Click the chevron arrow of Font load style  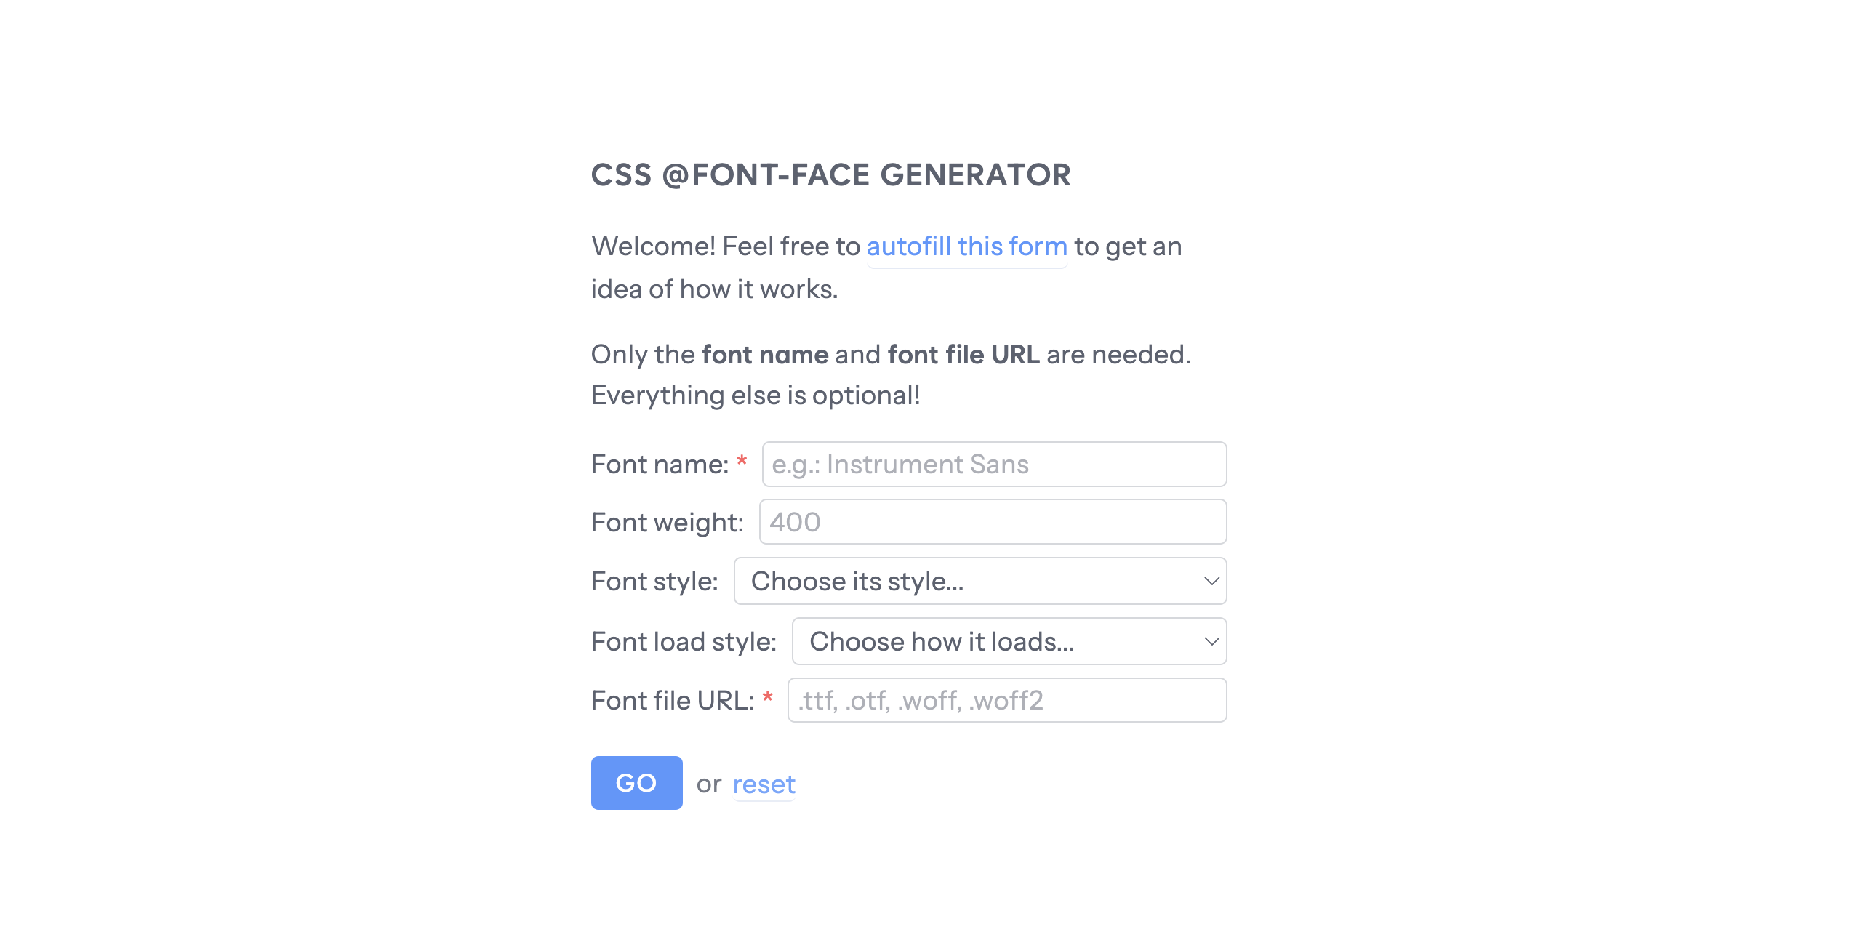click(1211, 642)
